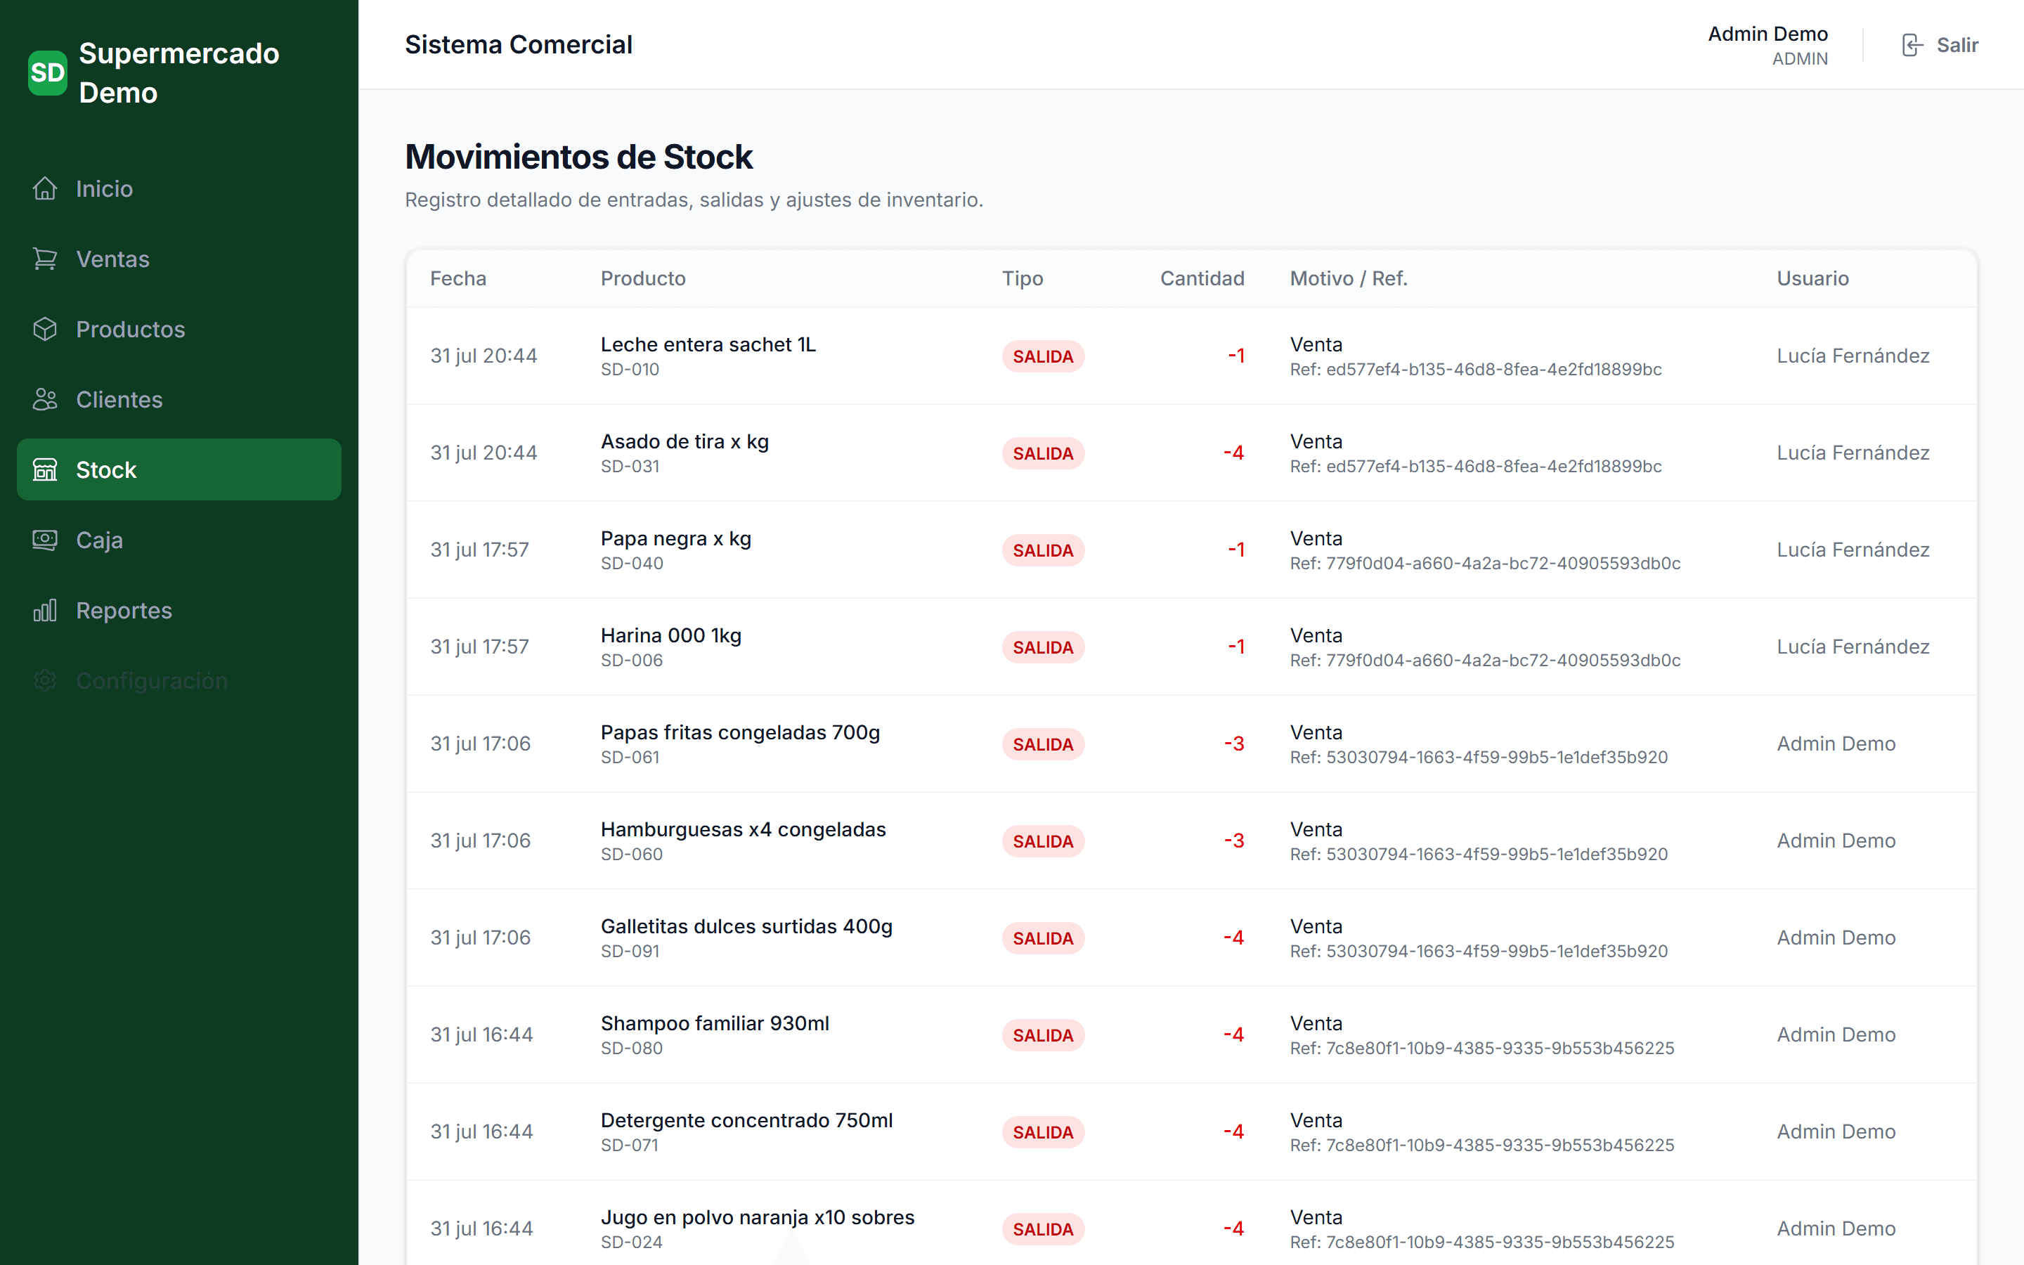The image size is (2024, 1265).
Task: Click the Productos box icon
Action: coord(45,329)
